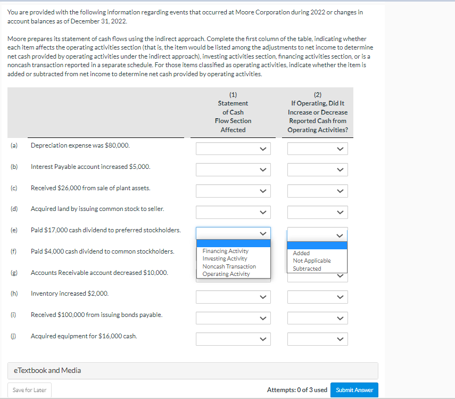Click the Save for Later button
This screenshot has width=455, height=399.
pyautogui.click(x=29, y=390)
